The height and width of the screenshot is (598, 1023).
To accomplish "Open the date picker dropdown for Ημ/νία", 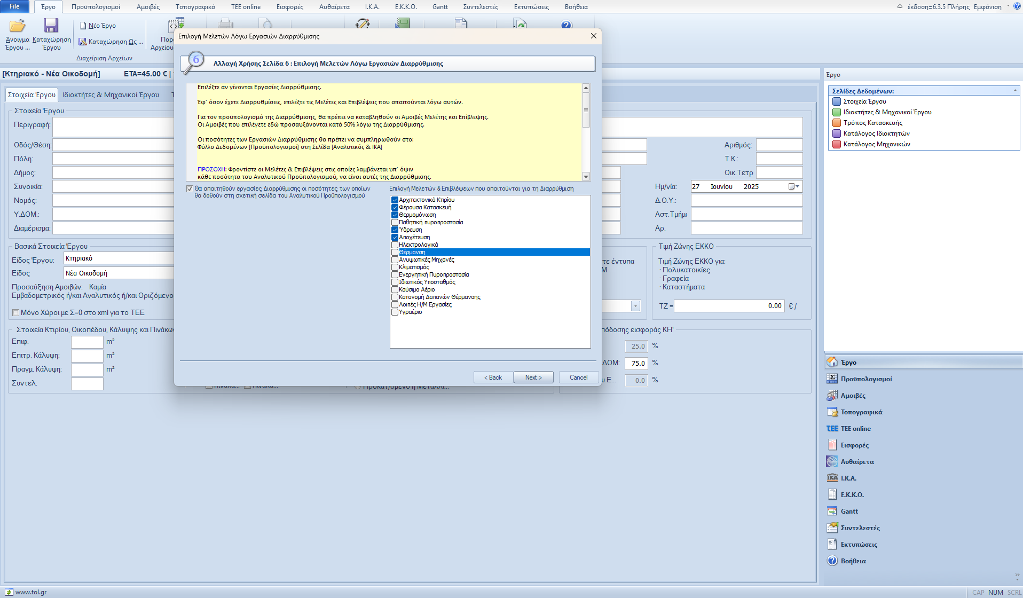I will pos(794,186).
